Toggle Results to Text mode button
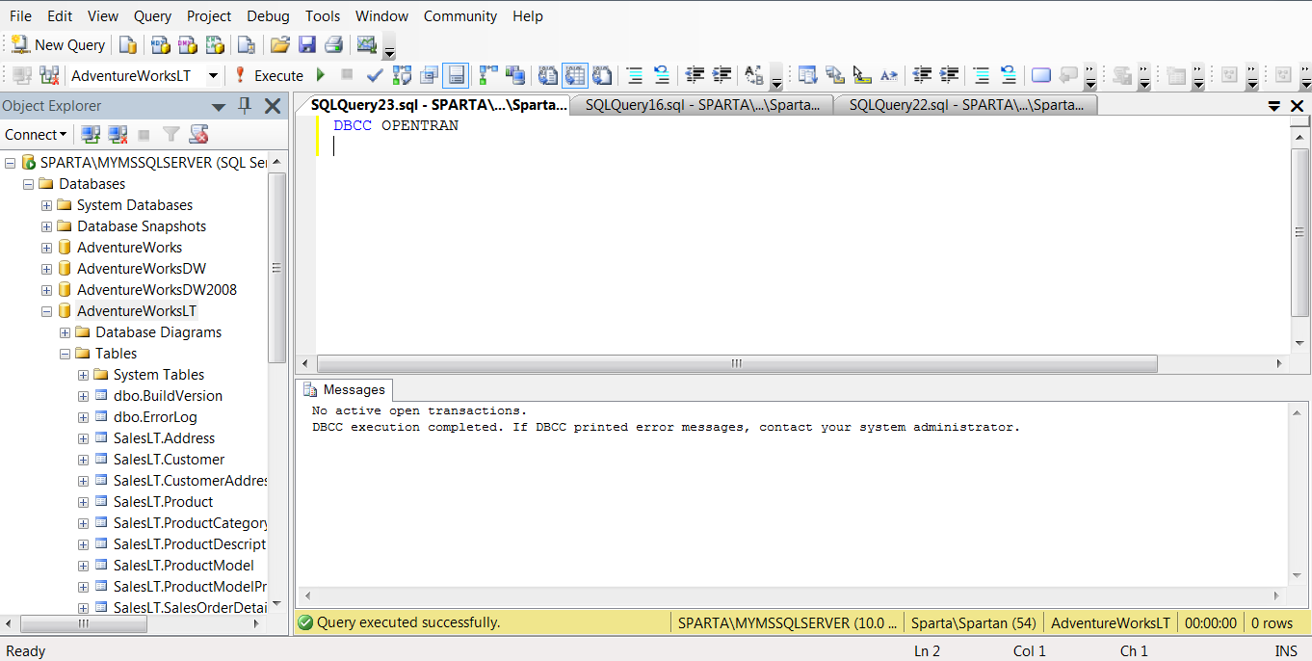This screenshot has height=661, width=1312. pos(548,75)
